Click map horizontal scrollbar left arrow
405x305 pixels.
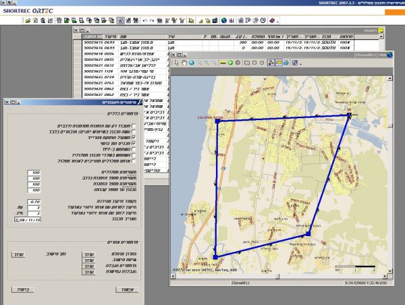point(173,277)
